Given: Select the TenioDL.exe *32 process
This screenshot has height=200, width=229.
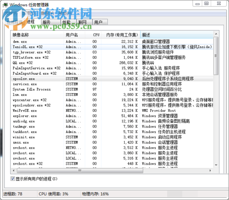Looking at the screenshot, I should pos(112,47).
